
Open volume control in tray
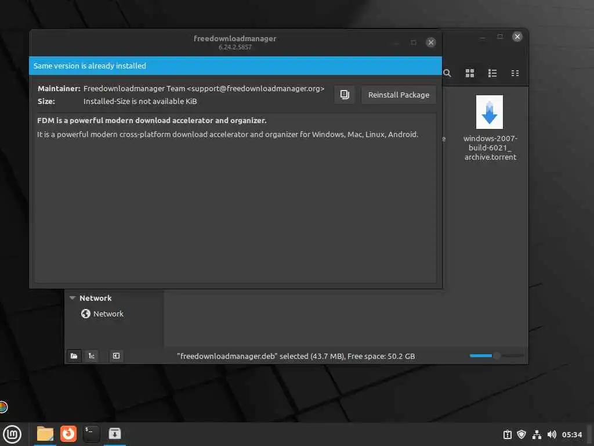[x=552, y=434]
